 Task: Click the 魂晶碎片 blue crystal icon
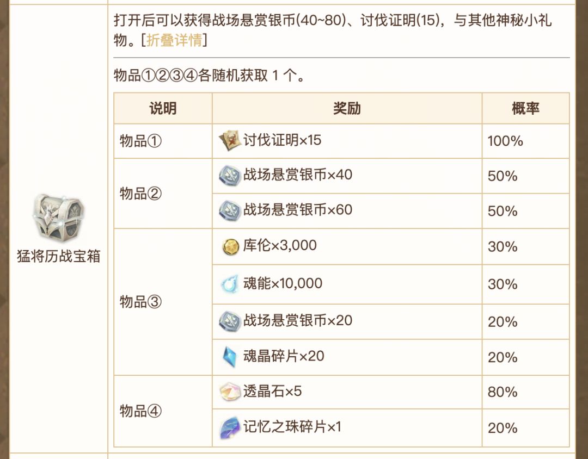pos(230,357)
